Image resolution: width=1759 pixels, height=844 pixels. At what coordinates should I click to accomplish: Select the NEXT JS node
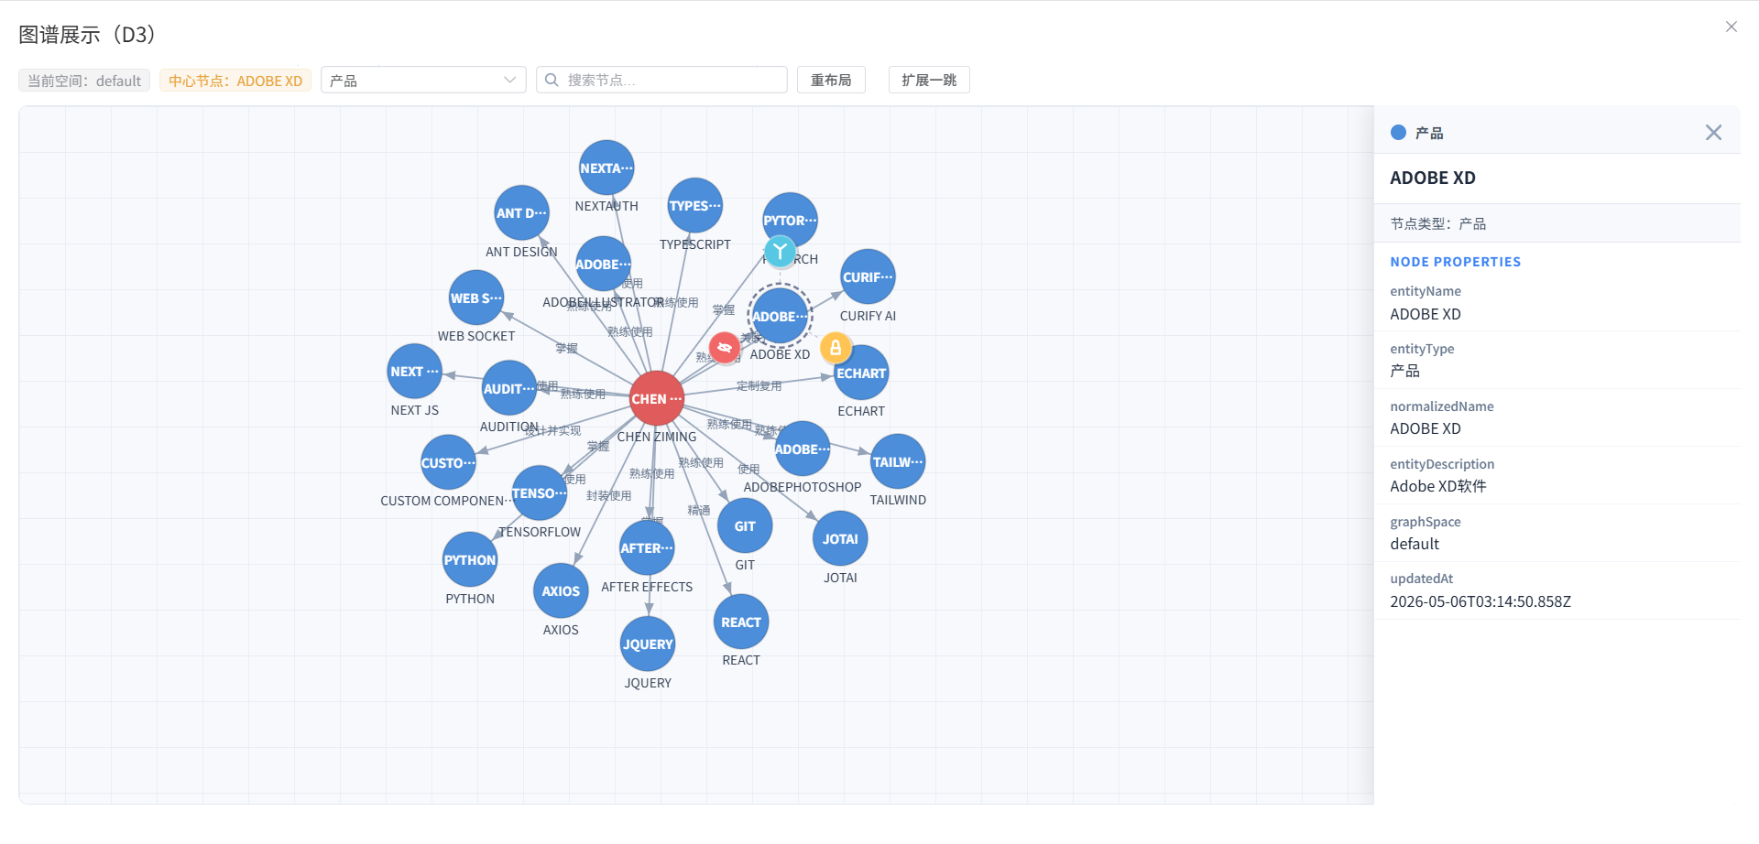click(415, 372)
